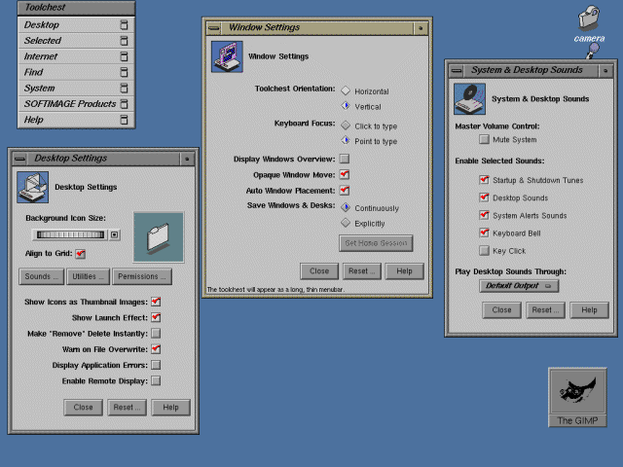Open the Default Output dropdown
Viewport: 623px width, 467px height.
(x=519, y=286)
